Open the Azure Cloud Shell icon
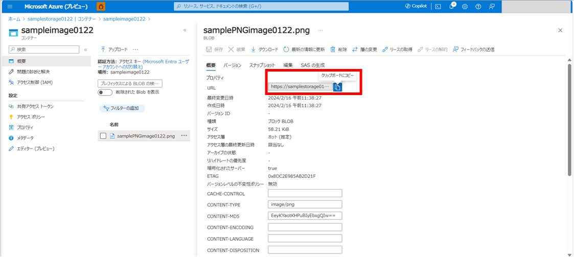This screenshot has height=257, width=574. coord(438,7)
